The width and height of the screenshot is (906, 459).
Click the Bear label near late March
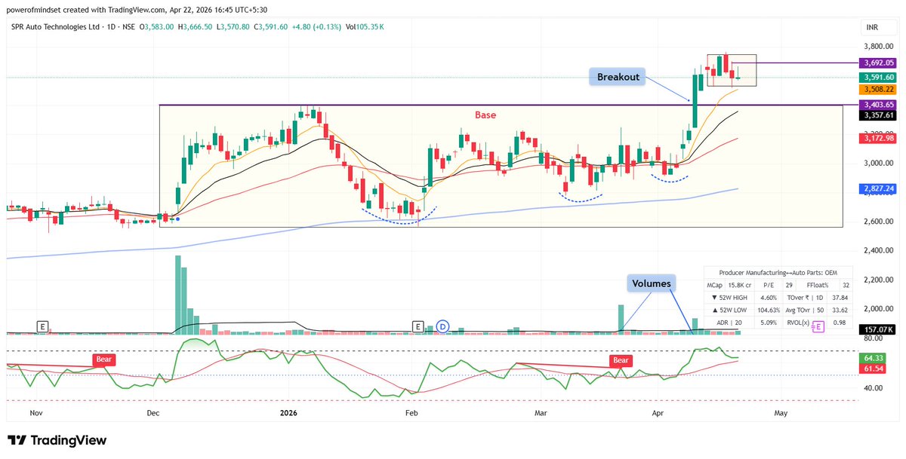coord(621,360)
